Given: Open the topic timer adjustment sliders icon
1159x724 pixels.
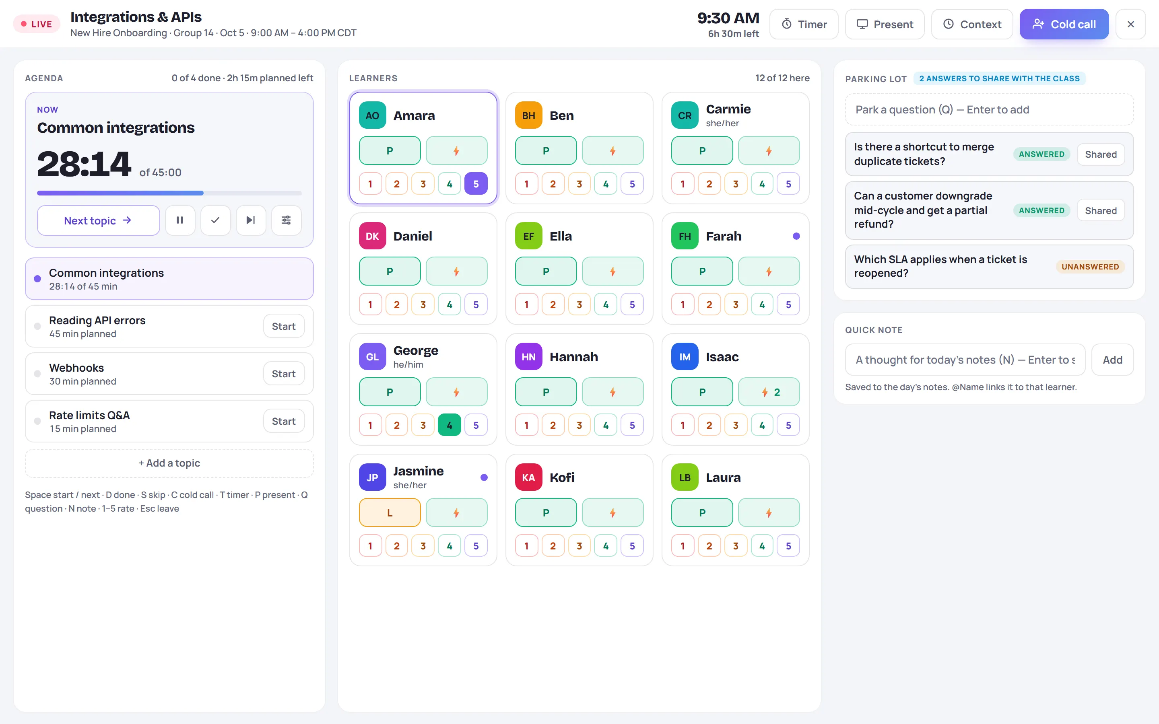Looking at the screenshot, I should click(x=286, y=220).
